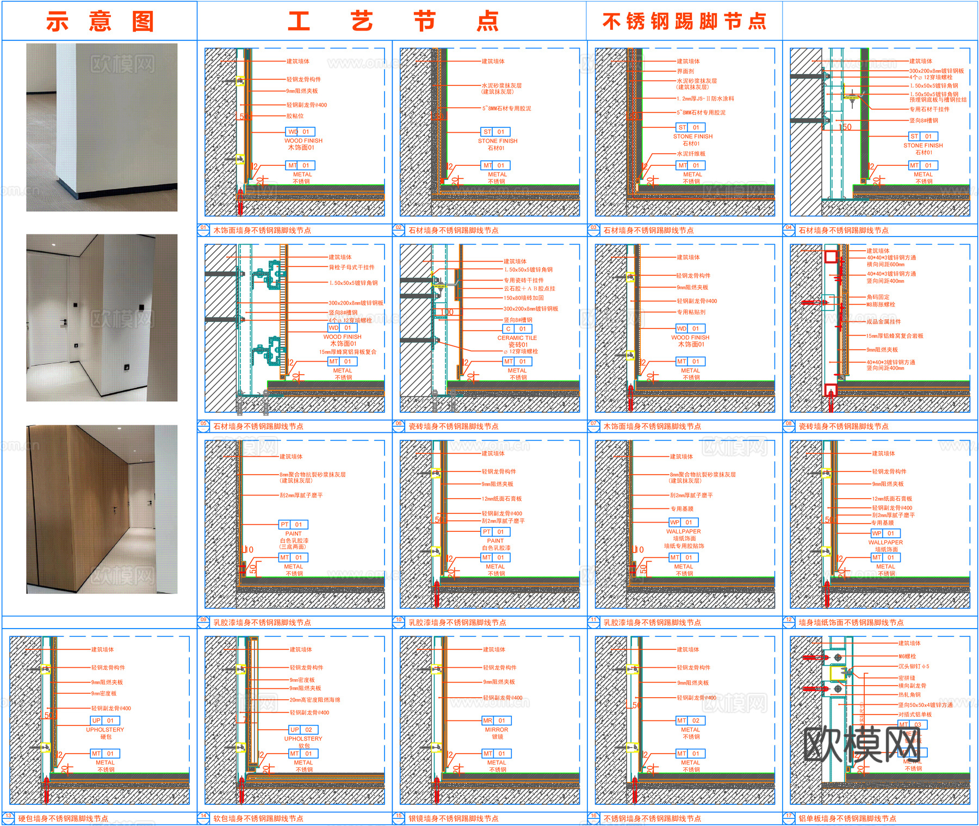Click annotation 背栓子母式干挂件
The width and height of the screenshot is (979, 826).
click(x=351, y=268)
